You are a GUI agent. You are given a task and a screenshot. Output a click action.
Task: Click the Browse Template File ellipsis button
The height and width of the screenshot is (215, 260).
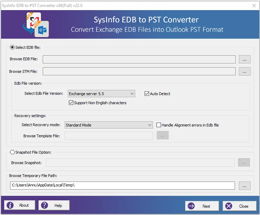pos(163,135)
